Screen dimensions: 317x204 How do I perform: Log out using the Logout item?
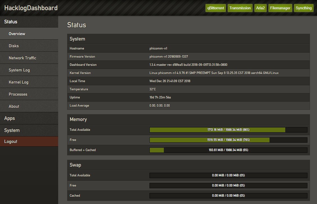tap(11, 142)
